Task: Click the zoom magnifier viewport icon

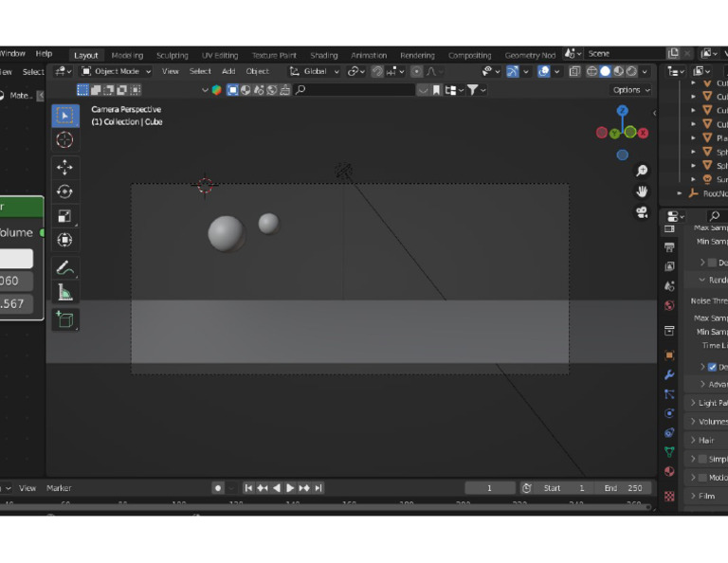Action: pos(642,171)
